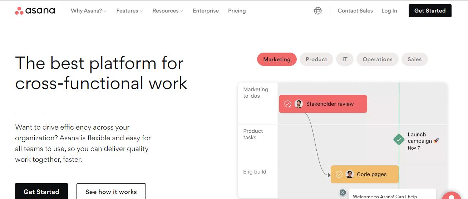This screenshot has height=199, width=468.
Task: Toggle Stakeholder review task checkmark
Action: coord(287,104)
